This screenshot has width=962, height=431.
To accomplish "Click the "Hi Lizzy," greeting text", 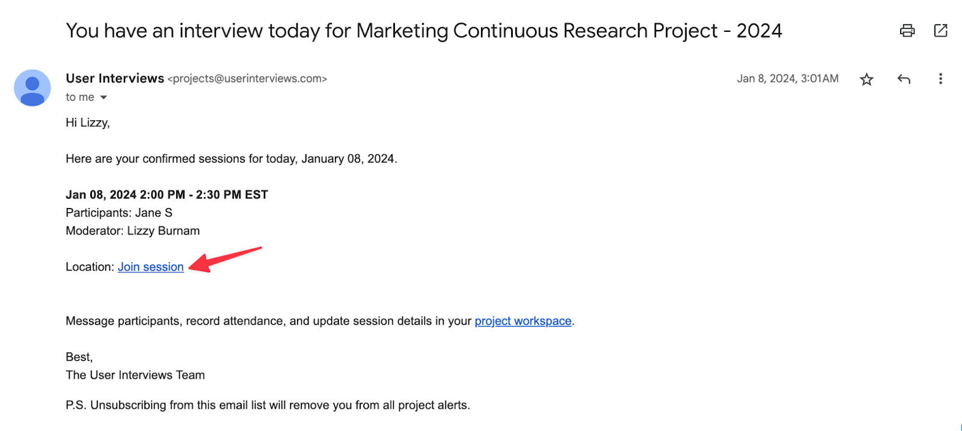I will [88, 123].
